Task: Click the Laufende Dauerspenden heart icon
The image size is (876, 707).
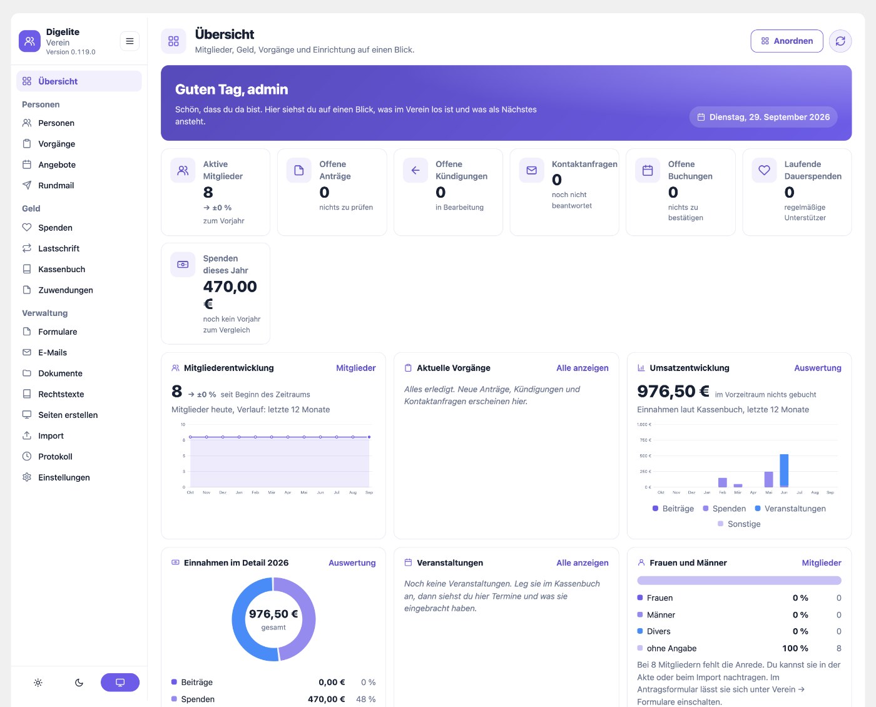Action: click(x=764, y=170)
